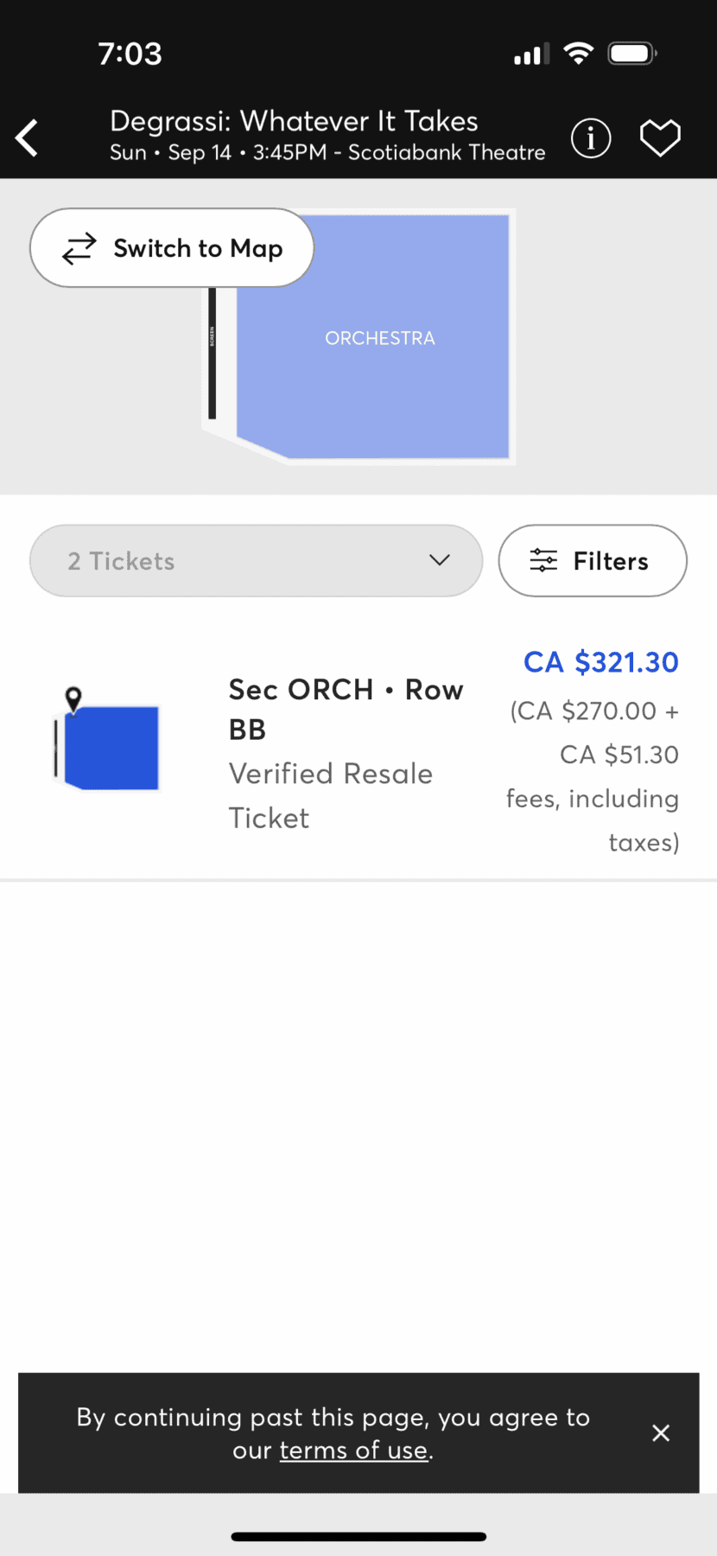Choose the CA $321.30 price
Viewport: 717px width, 1556px height.
601,662
